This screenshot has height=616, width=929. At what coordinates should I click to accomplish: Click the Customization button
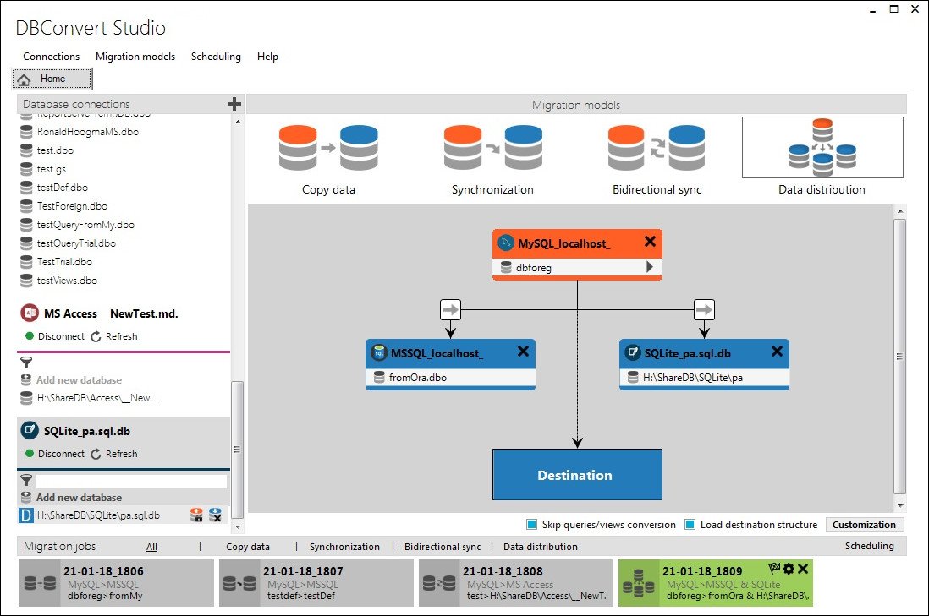864,524
